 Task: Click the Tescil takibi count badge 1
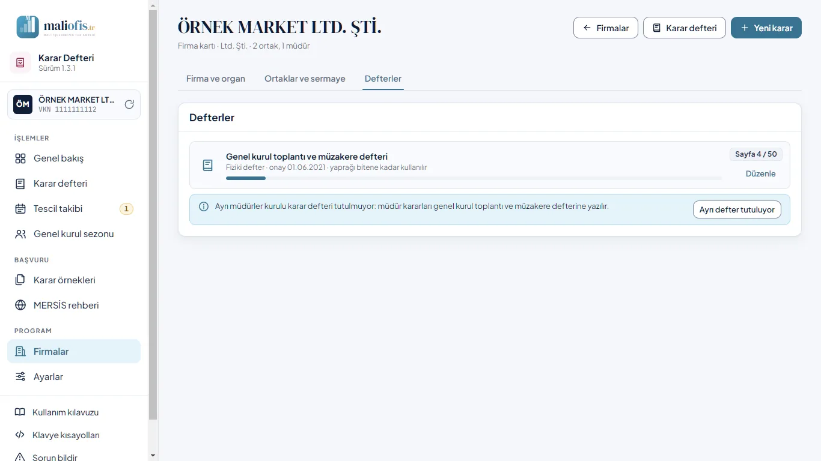tap(126, 209)
